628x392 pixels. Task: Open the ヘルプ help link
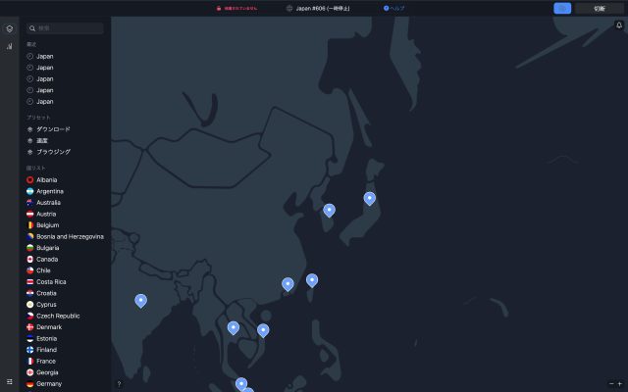click(393, 8)
